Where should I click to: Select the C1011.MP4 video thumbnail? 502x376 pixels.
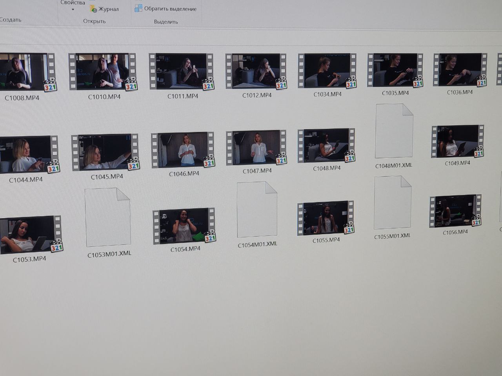click(182, 71)
